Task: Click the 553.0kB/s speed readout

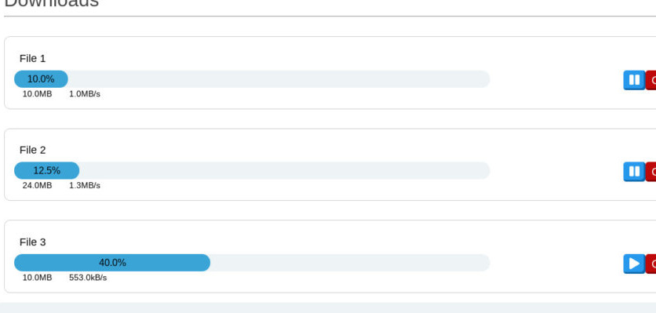Action: [88, 278]
